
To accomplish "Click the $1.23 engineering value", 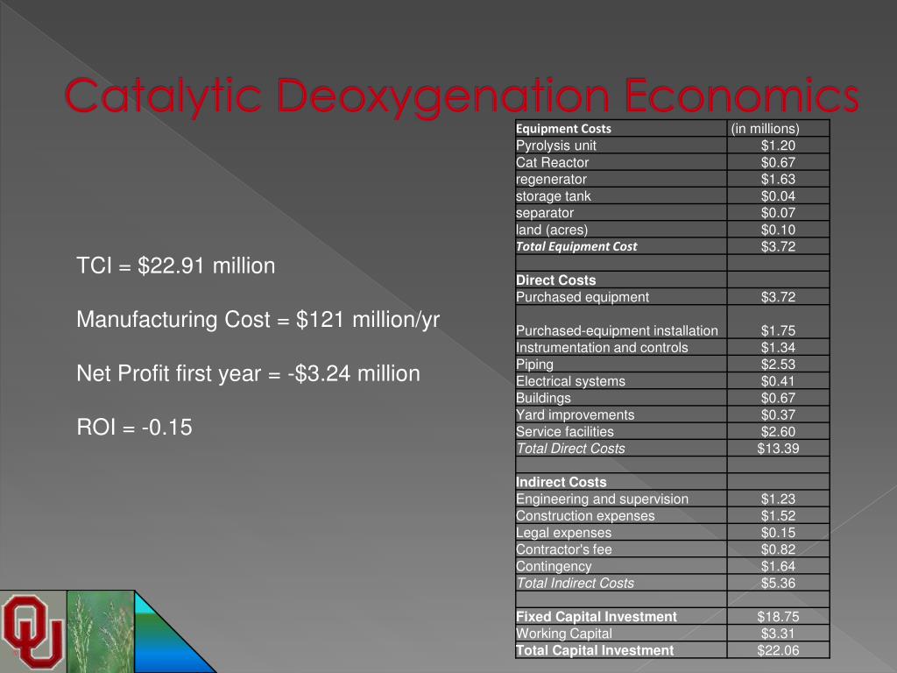I will (x=778, y=499).
